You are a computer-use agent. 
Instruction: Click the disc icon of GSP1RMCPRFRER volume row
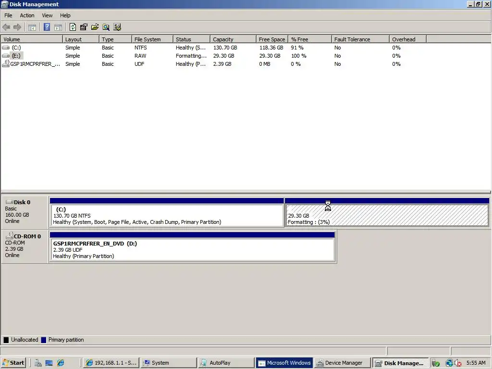tap(5, 64)
